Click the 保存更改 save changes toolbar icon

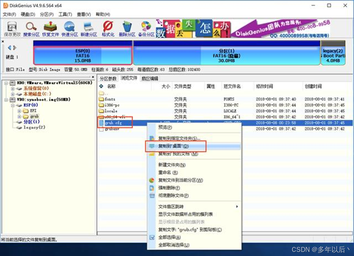coord(12,29)
